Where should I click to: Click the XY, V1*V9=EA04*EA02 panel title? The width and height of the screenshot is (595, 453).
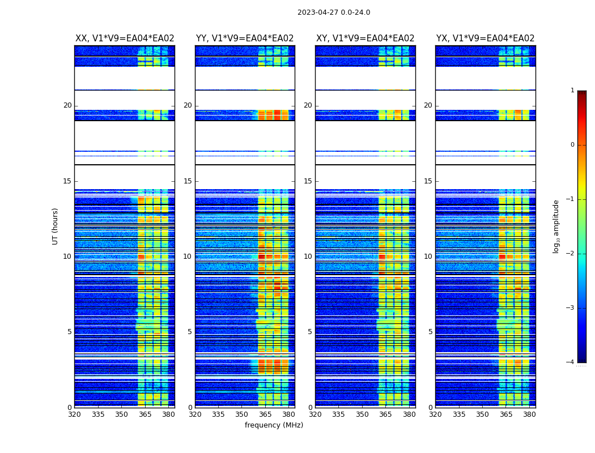pyautogui.click(x=365, y=39)
